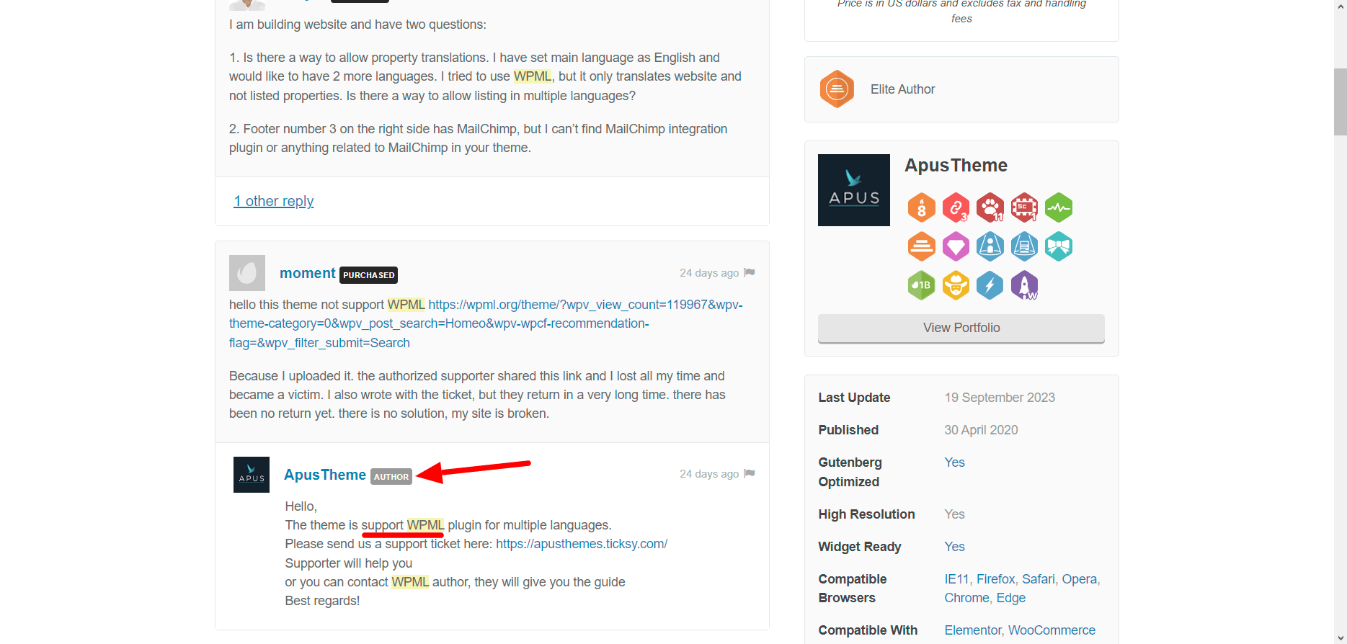Click the green 1B leaf badge
Screen dimensions: 1347x644
tap(922, 285)
